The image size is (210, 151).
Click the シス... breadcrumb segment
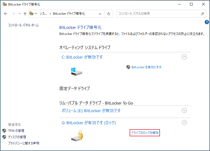point(43,14)
